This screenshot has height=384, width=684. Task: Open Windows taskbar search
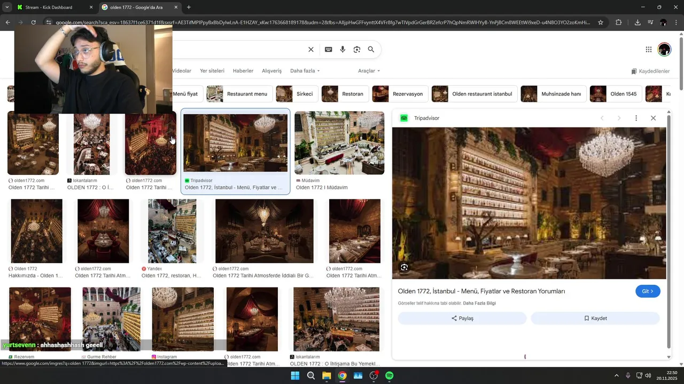(x=310, y=375)
